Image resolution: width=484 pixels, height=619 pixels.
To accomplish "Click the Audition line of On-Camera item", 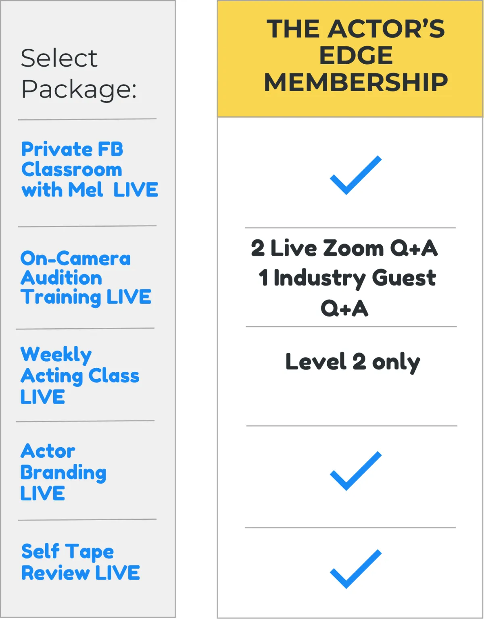I will [x=61, y=278].
